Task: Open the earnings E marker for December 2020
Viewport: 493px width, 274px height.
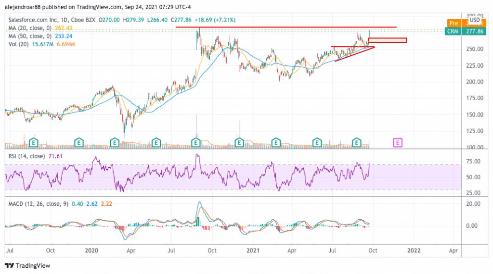Action: (239, 143)
